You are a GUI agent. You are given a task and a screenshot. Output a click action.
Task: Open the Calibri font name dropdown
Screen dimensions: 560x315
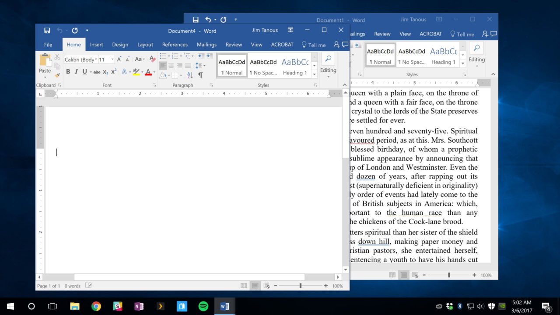click(95, 59)
